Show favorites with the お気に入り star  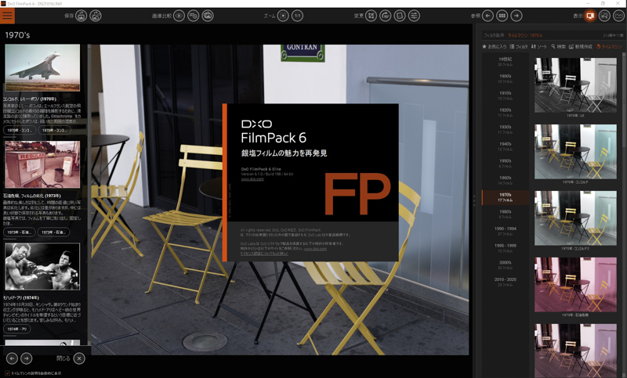[495, 47]
